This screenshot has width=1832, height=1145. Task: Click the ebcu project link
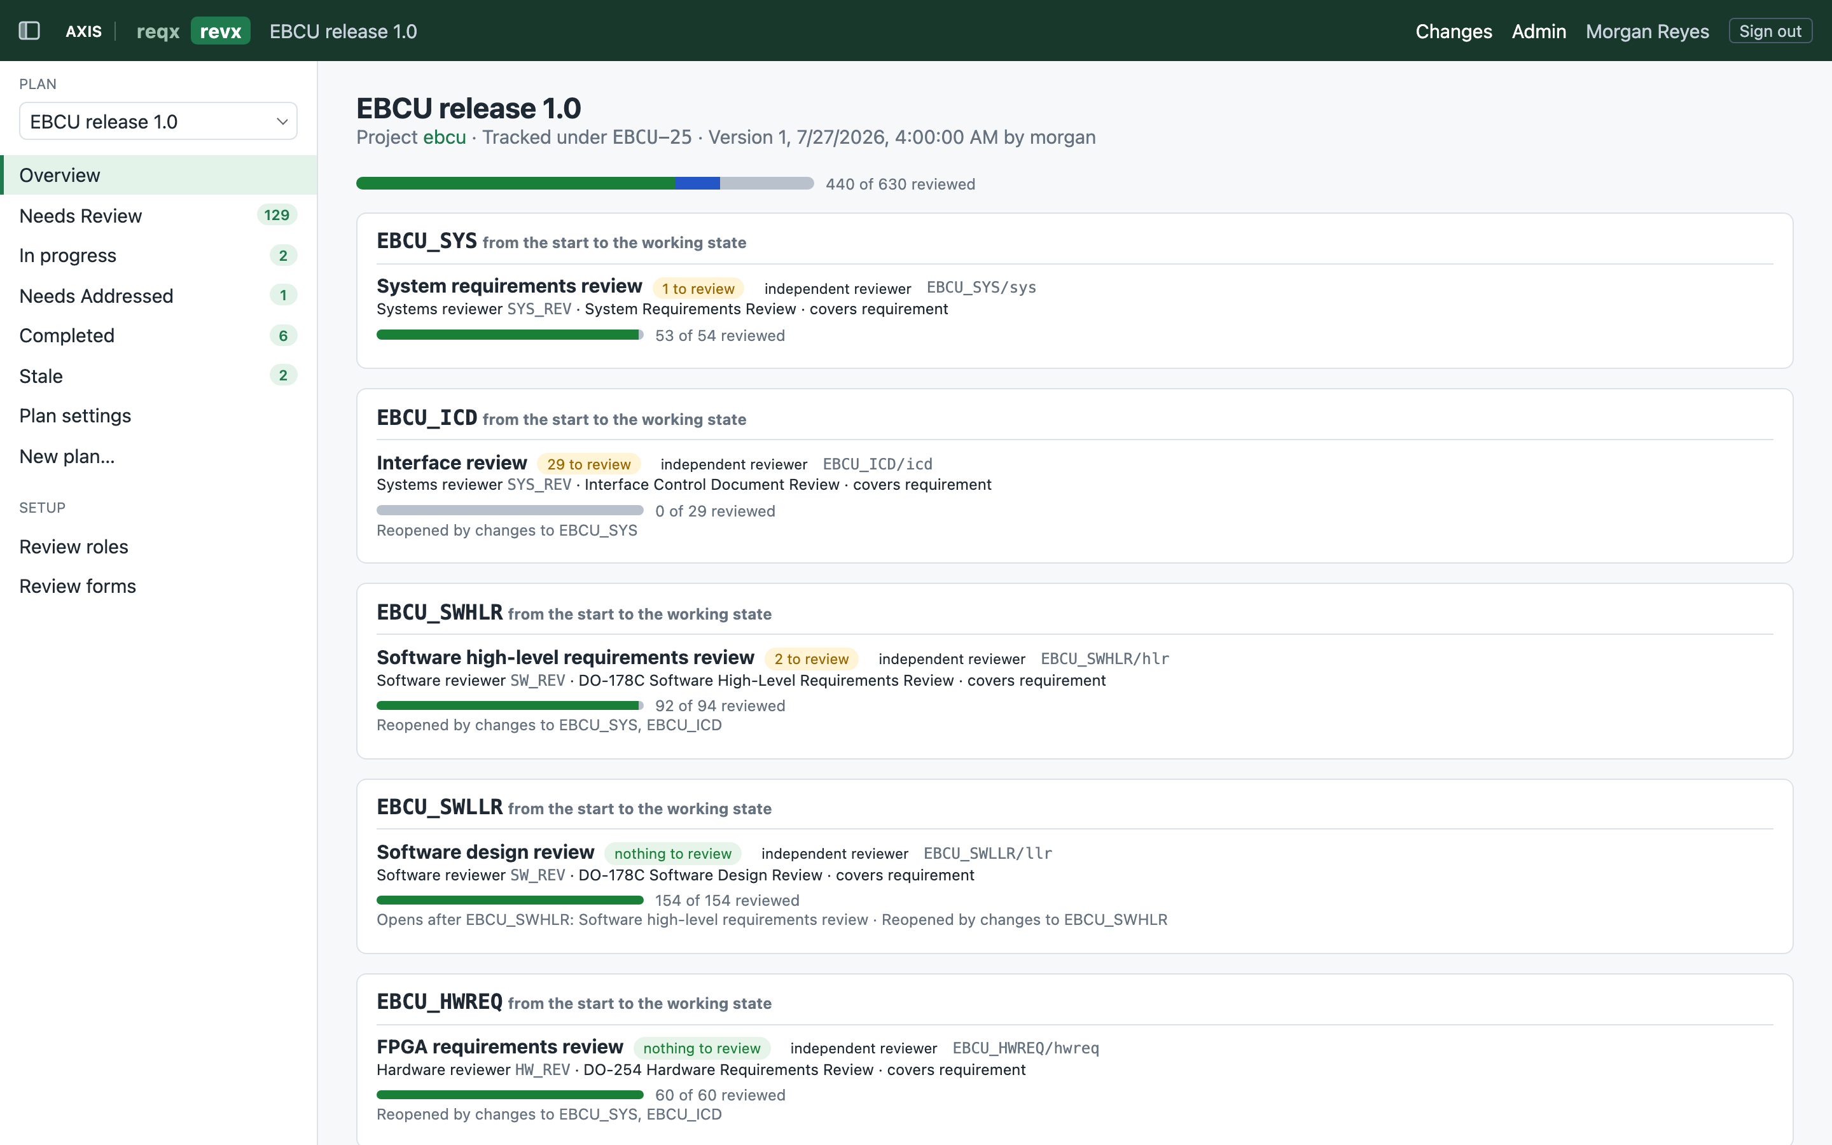445,137
